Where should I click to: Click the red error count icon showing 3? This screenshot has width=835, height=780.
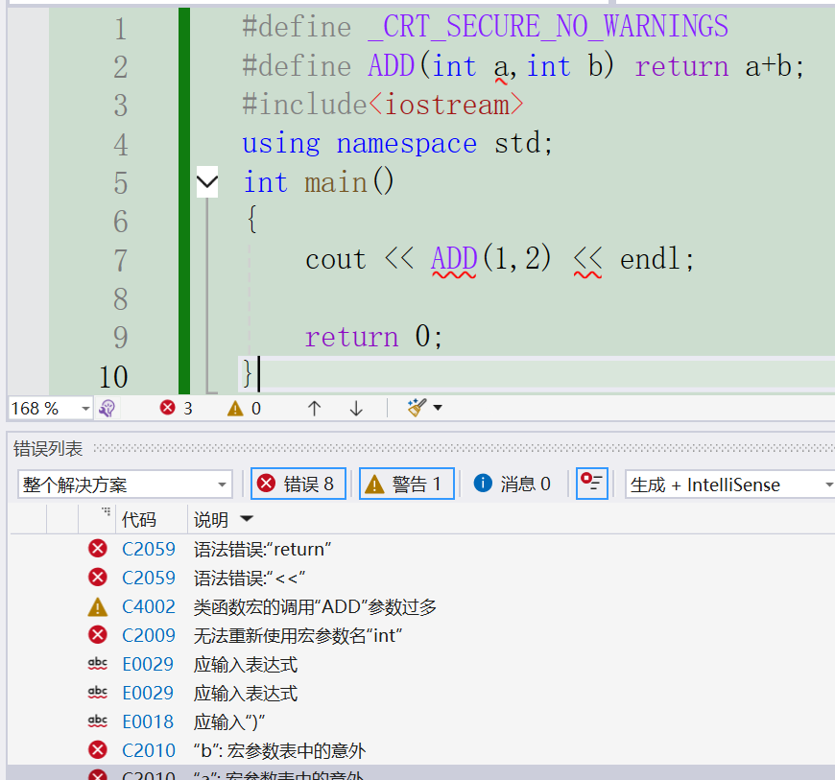[x=168, y=408]
